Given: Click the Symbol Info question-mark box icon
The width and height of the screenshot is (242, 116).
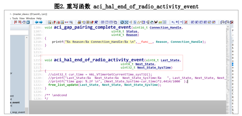Looking at the screenshot, I should pyautogui.click(x=83, y=22).
